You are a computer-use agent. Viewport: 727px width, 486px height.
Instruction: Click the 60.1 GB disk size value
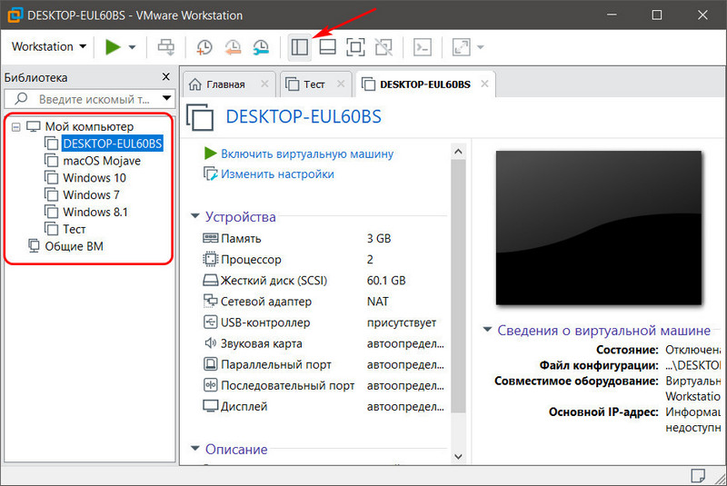[386, 281]
